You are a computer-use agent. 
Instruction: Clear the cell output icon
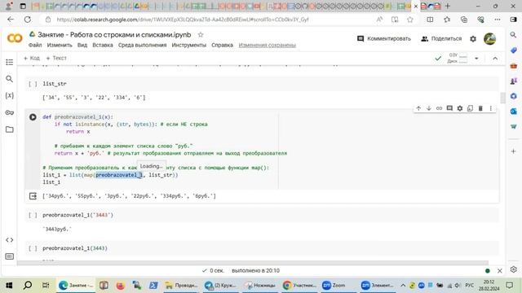(x=33, y=196)
